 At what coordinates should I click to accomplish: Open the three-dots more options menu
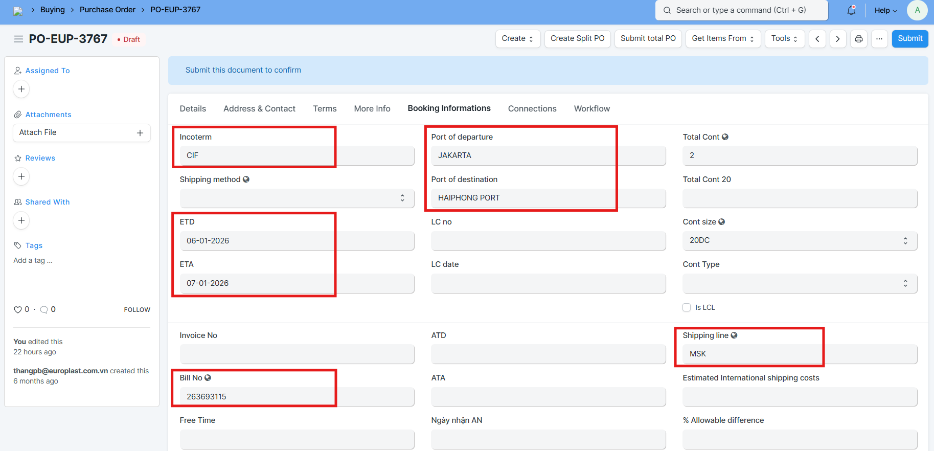click(x=879, y=39)
